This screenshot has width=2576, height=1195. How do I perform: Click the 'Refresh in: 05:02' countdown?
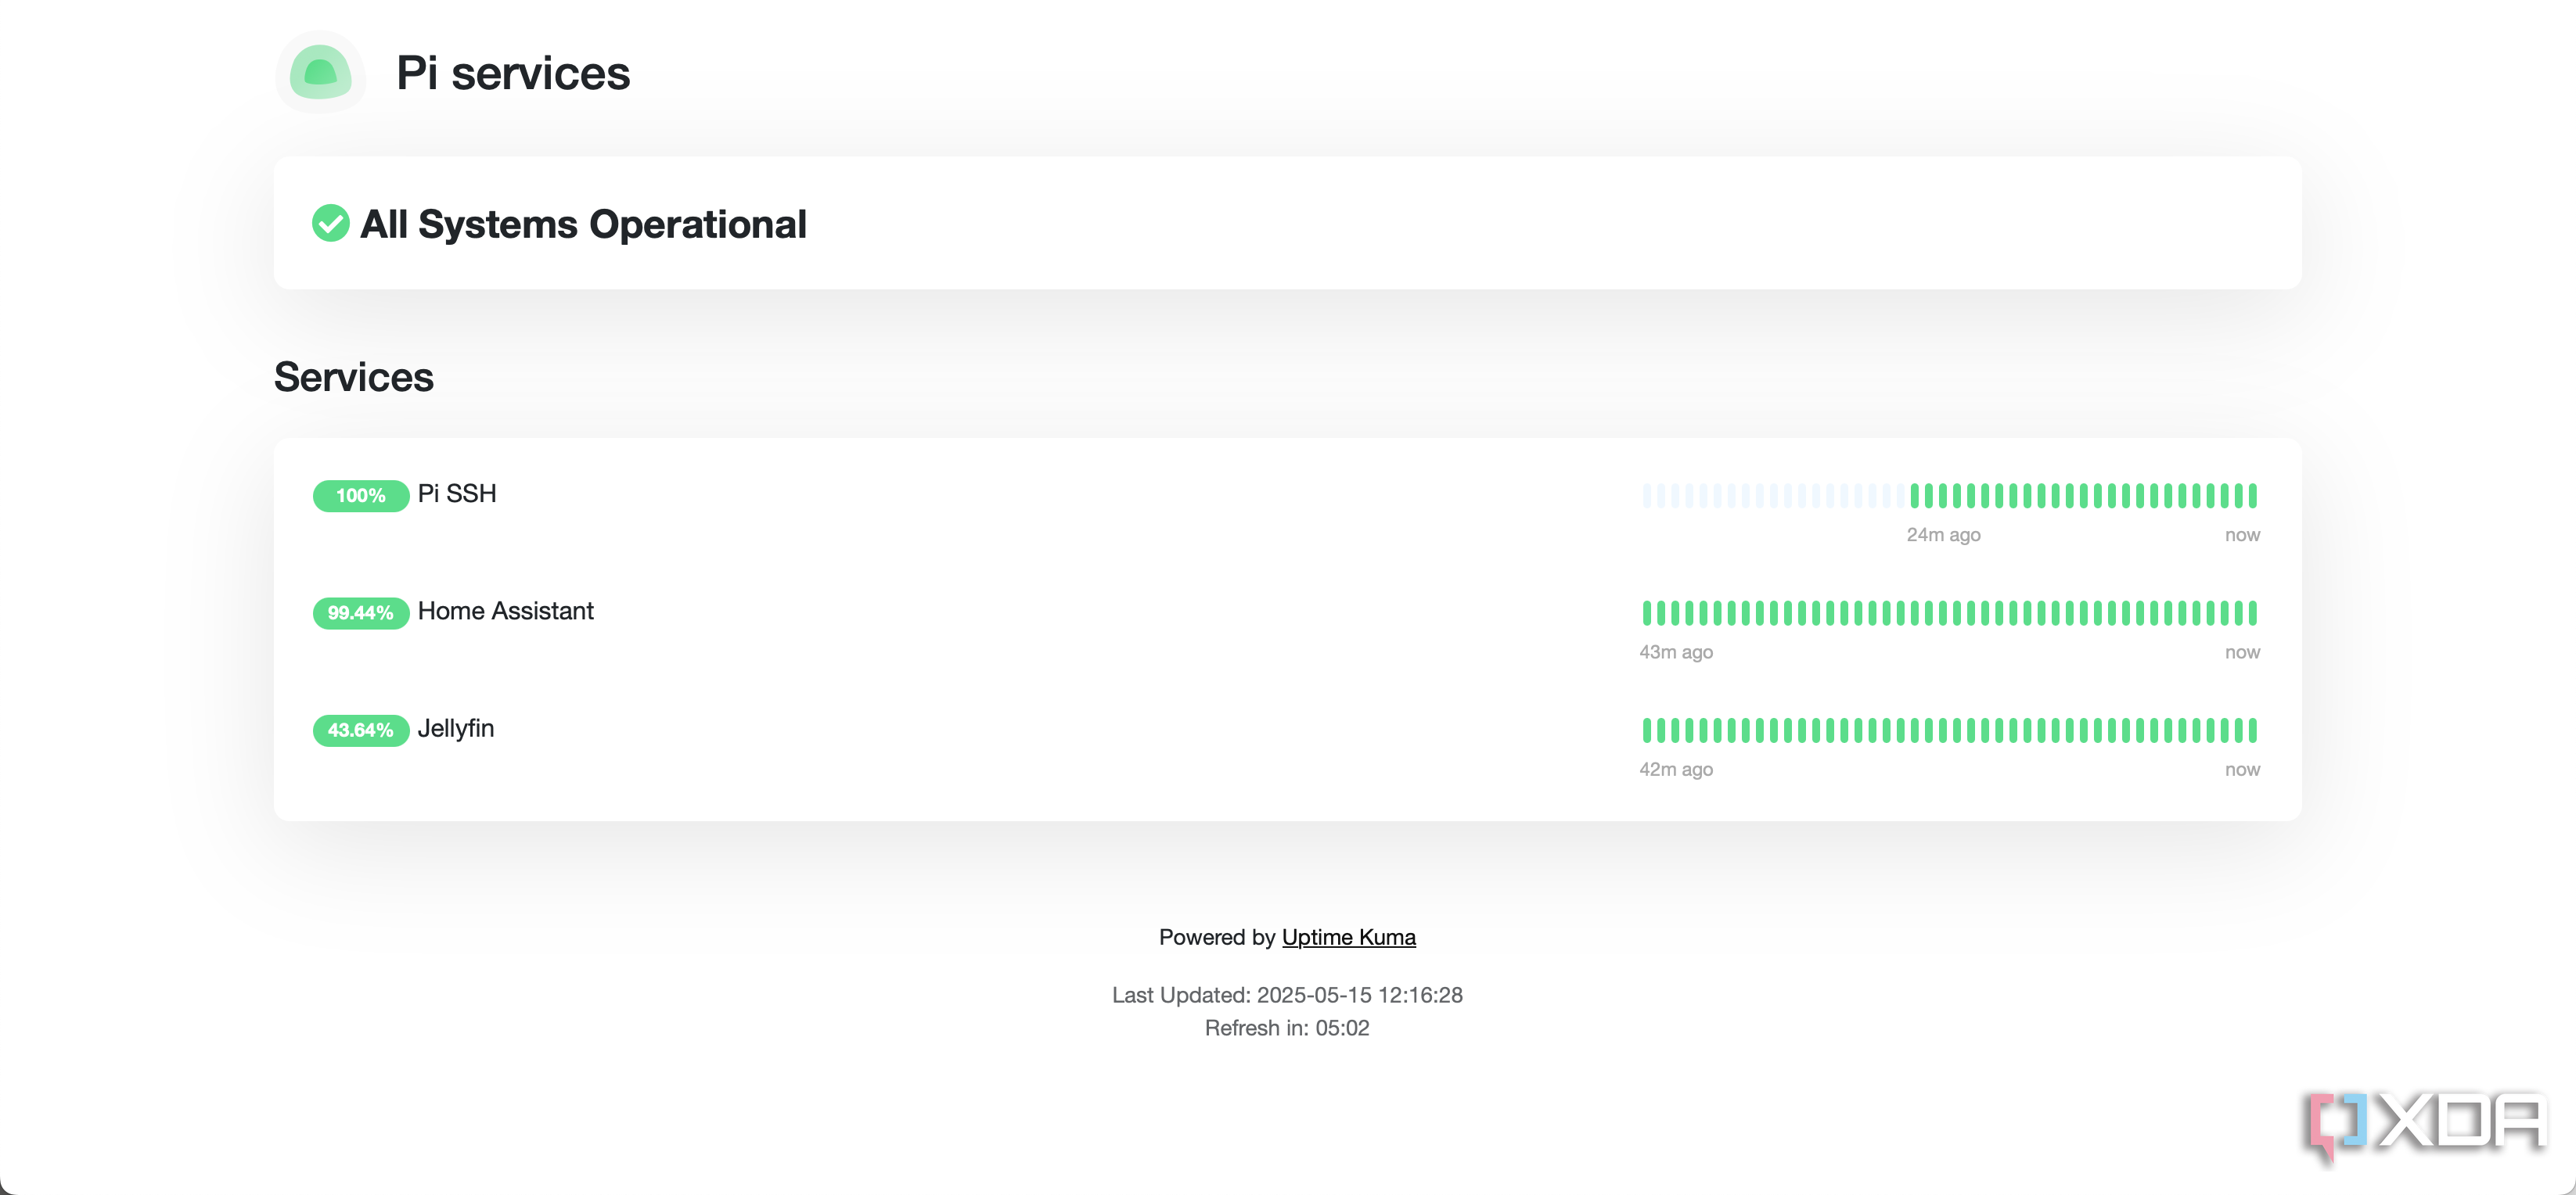pos(1287,1028)
